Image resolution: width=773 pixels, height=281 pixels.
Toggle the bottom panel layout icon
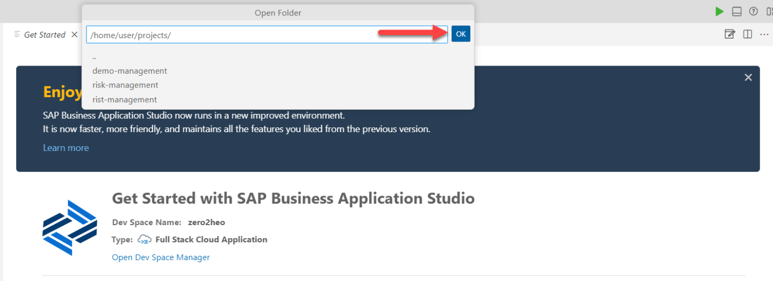pyautogui.click(x=736, y=12)
